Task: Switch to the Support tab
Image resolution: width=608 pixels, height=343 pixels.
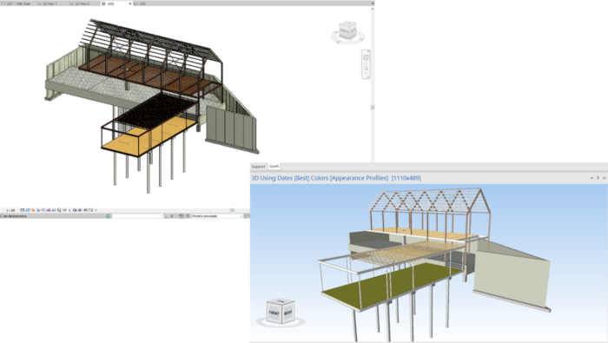Action: click(x=259, y=167)
